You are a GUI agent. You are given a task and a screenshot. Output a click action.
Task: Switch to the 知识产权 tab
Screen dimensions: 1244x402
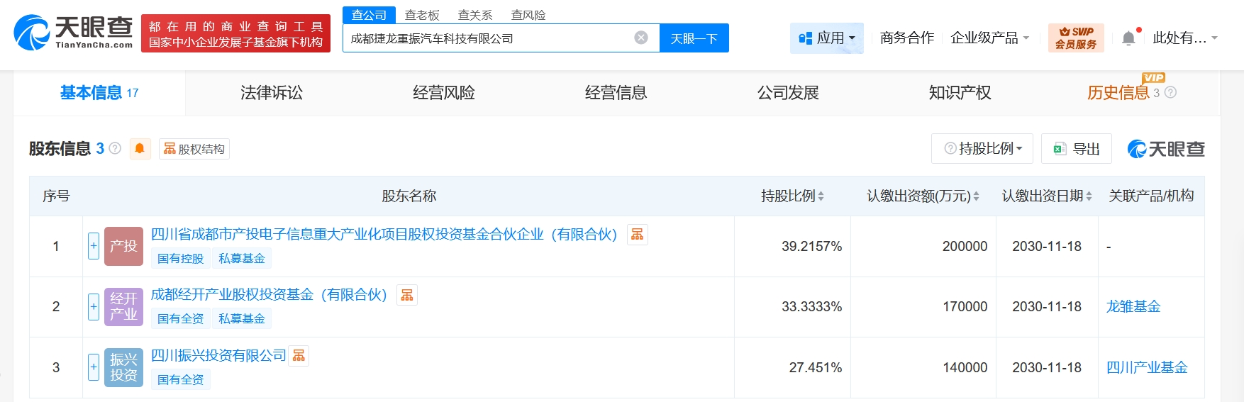point(960,93)
